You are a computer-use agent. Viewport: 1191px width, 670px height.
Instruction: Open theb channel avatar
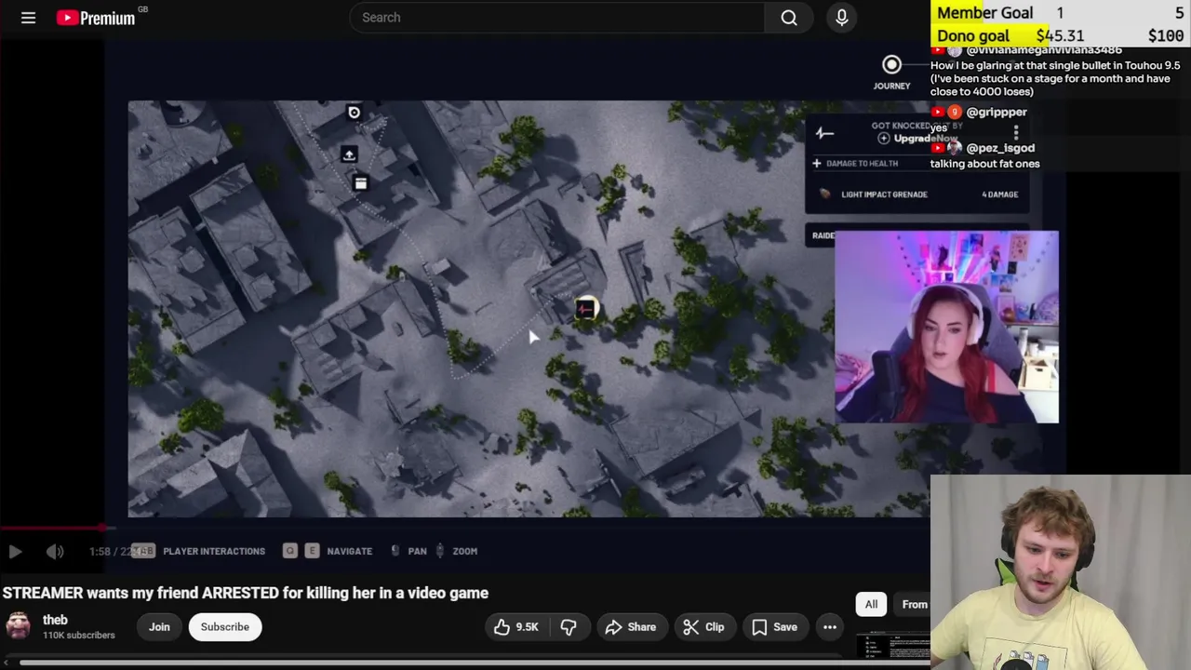(18, 626)
